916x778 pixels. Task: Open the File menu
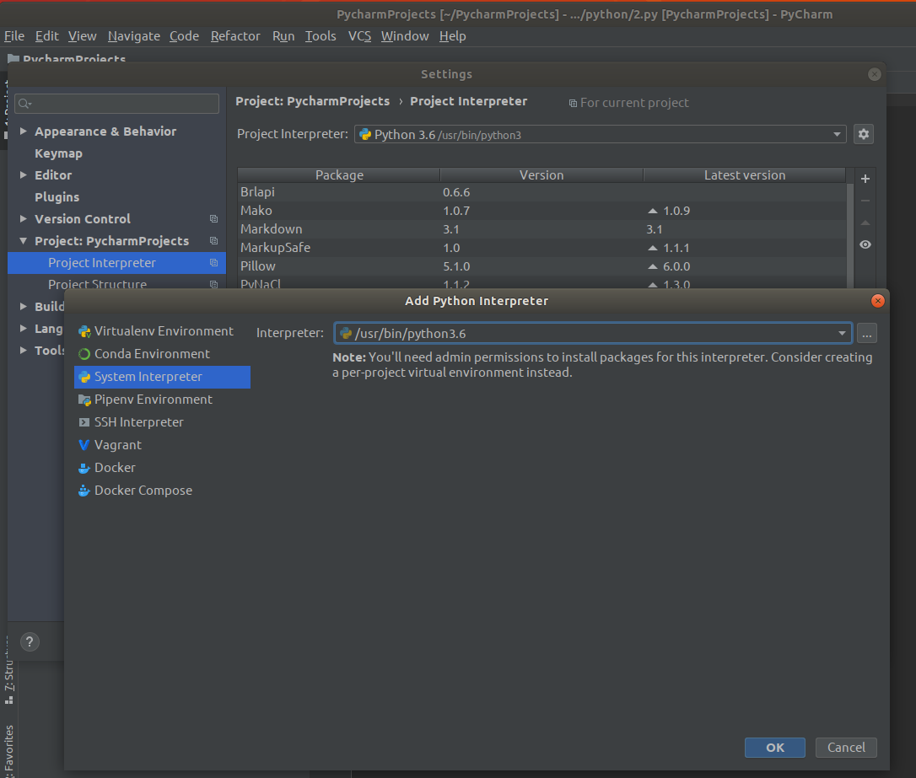[x=14, y=36]
